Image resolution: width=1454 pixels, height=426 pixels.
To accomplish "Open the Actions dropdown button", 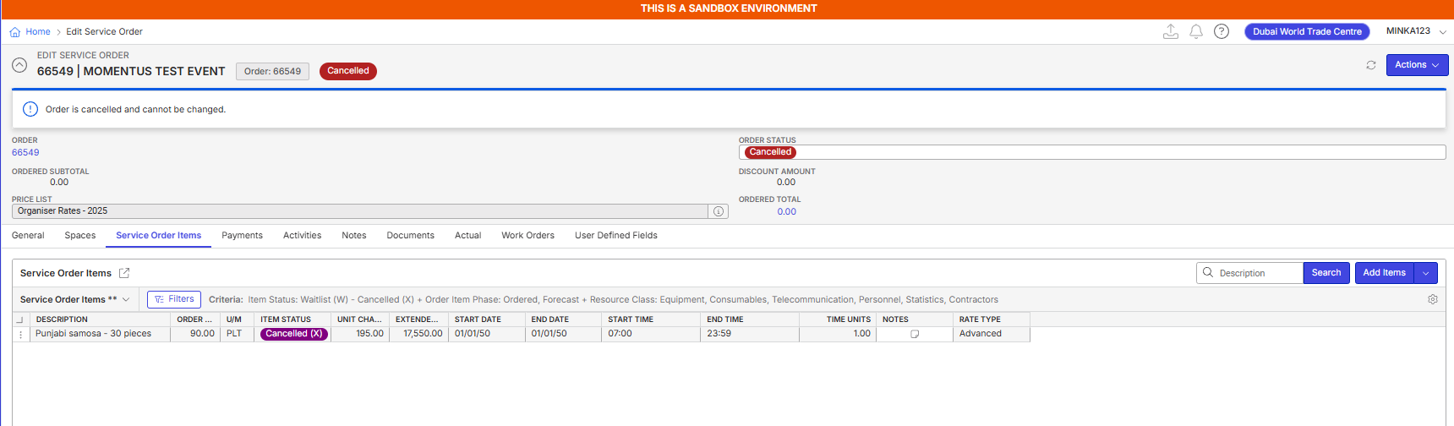I will [1417, 65].
